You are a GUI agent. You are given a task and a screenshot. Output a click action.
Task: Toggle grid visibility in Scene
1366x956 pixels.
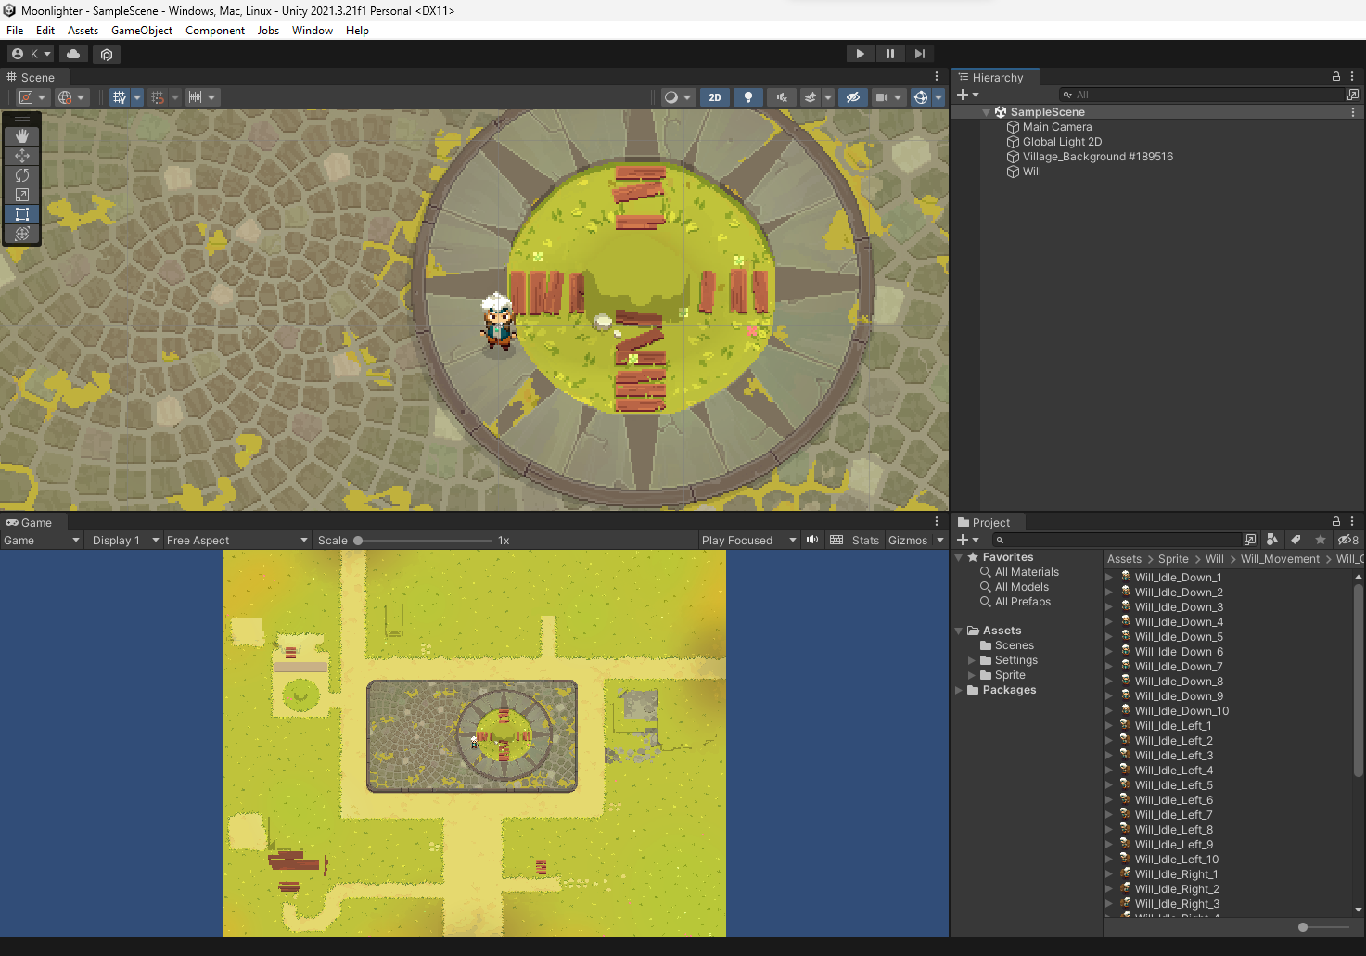click(119, 97)
